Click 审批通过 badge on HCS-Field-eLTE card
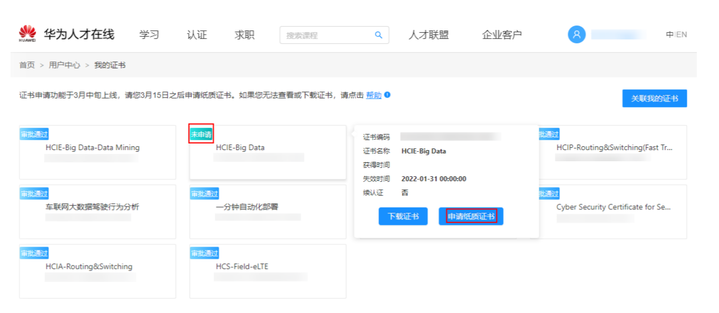This screenshot has width=719, height=313. click(205, 253)
